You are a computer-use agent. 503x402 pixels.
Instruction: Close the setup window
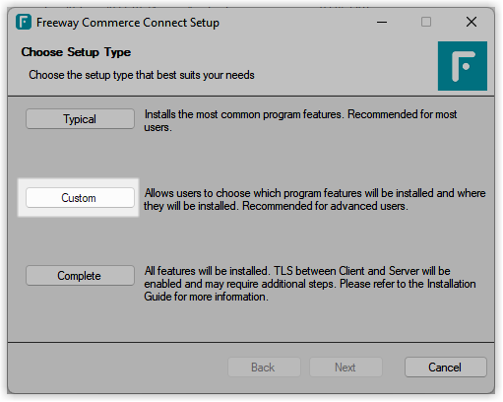pos(472,22)
